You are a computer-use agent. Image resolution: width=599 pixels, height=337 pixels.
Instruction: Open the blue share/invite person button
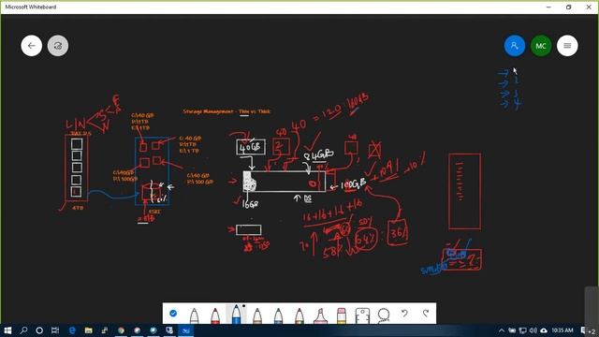pos(515,46)
